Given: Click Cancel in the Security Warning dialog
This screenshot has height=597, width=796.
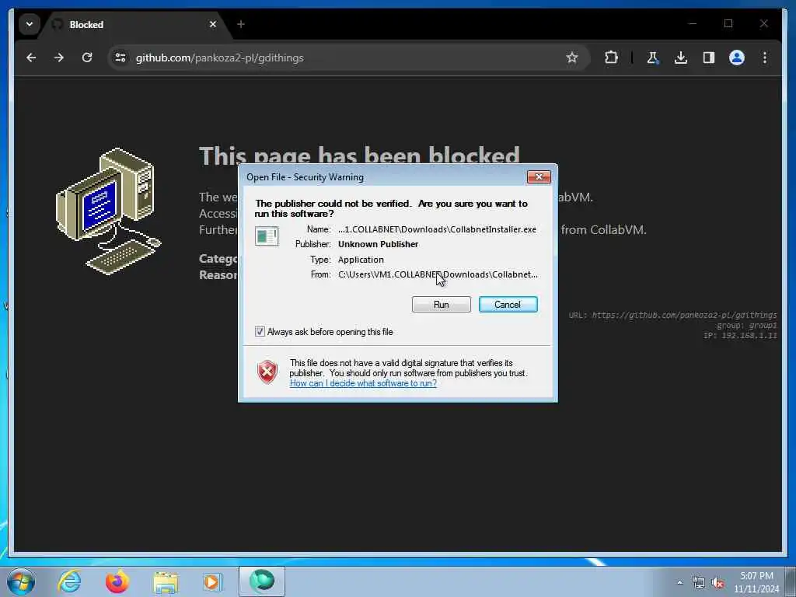Looking at the screenshot, I should point(508,305).
